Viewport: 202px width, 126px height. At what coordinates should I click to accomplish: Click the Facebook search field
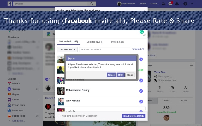[50, 4]
